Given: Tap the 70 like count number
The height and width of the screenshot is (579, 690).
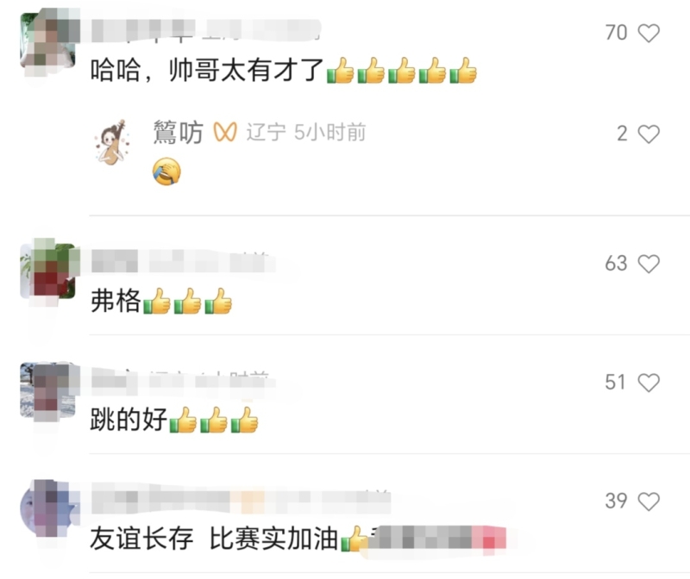Looking at the screenshot, I should tap(616, 33).
